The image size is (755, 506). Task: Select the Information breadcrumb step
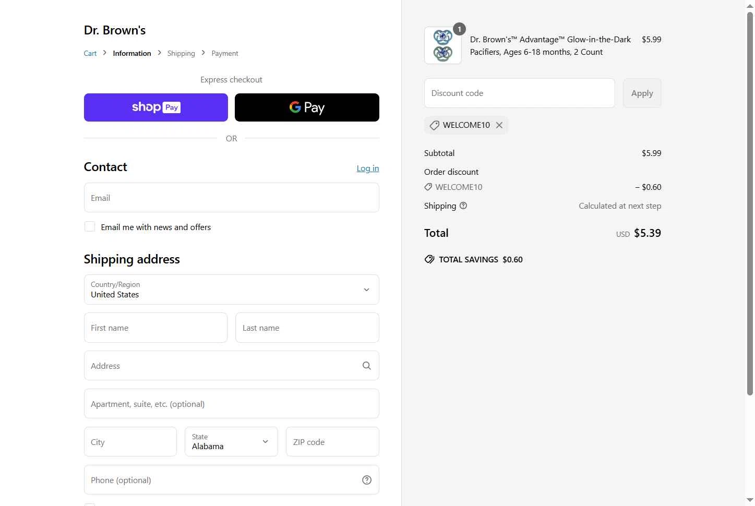pos(132,53)
